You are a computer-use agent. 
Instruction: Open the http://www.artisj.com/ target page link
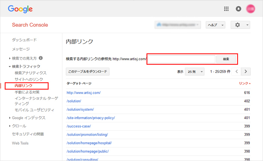tap(83, 93)
